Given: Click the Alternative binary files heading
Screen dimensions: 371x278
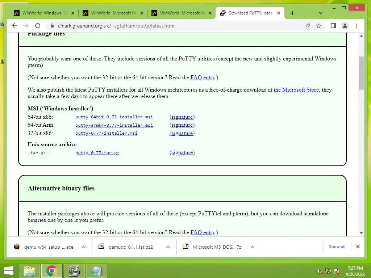Looking at the screenshot, I should (x=61, y=188).
